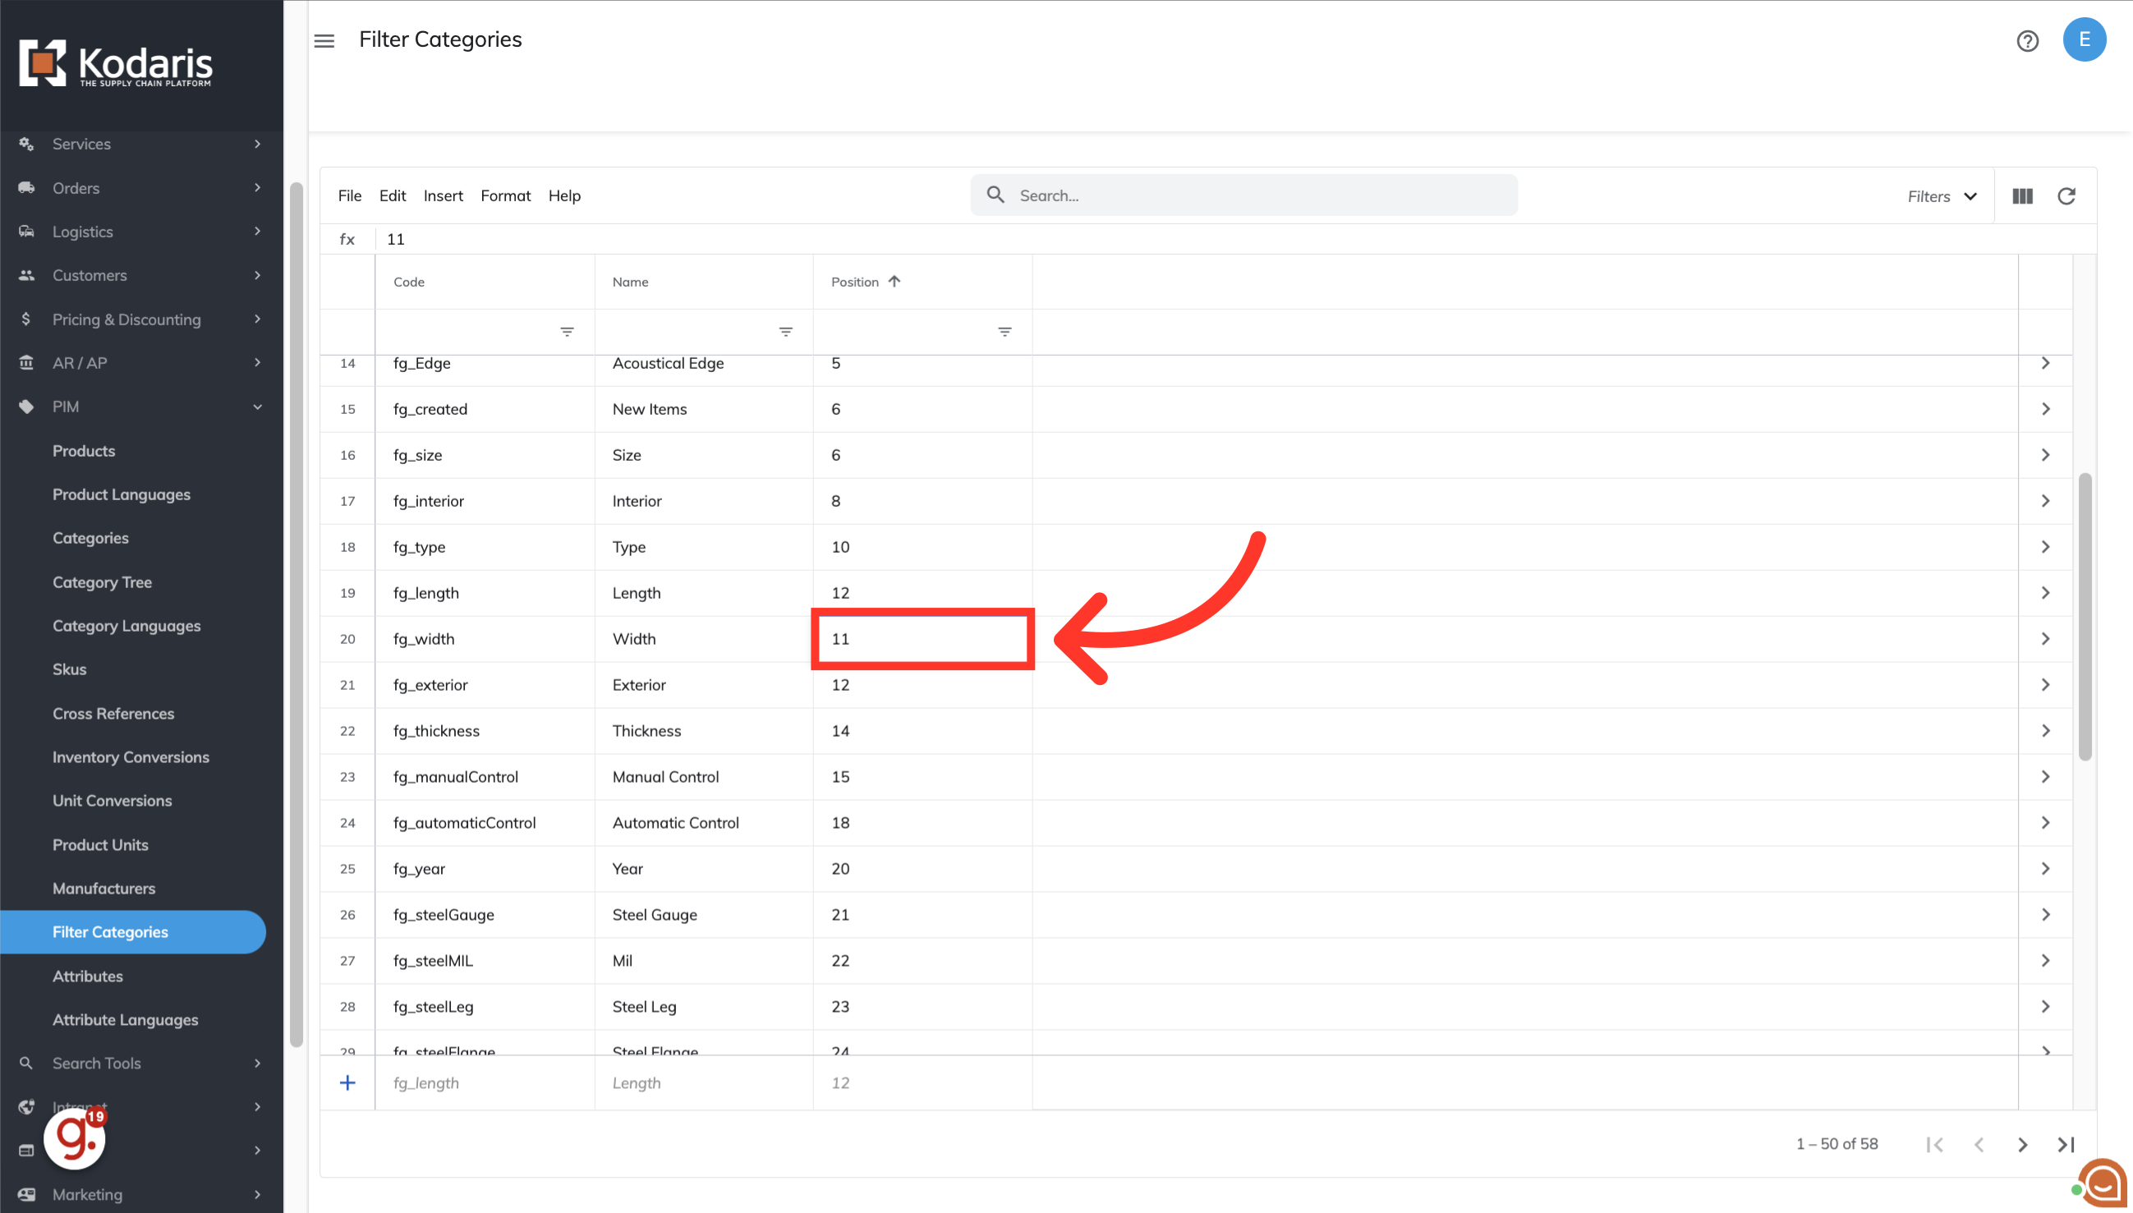Open the Insert menu

[443, 195]
